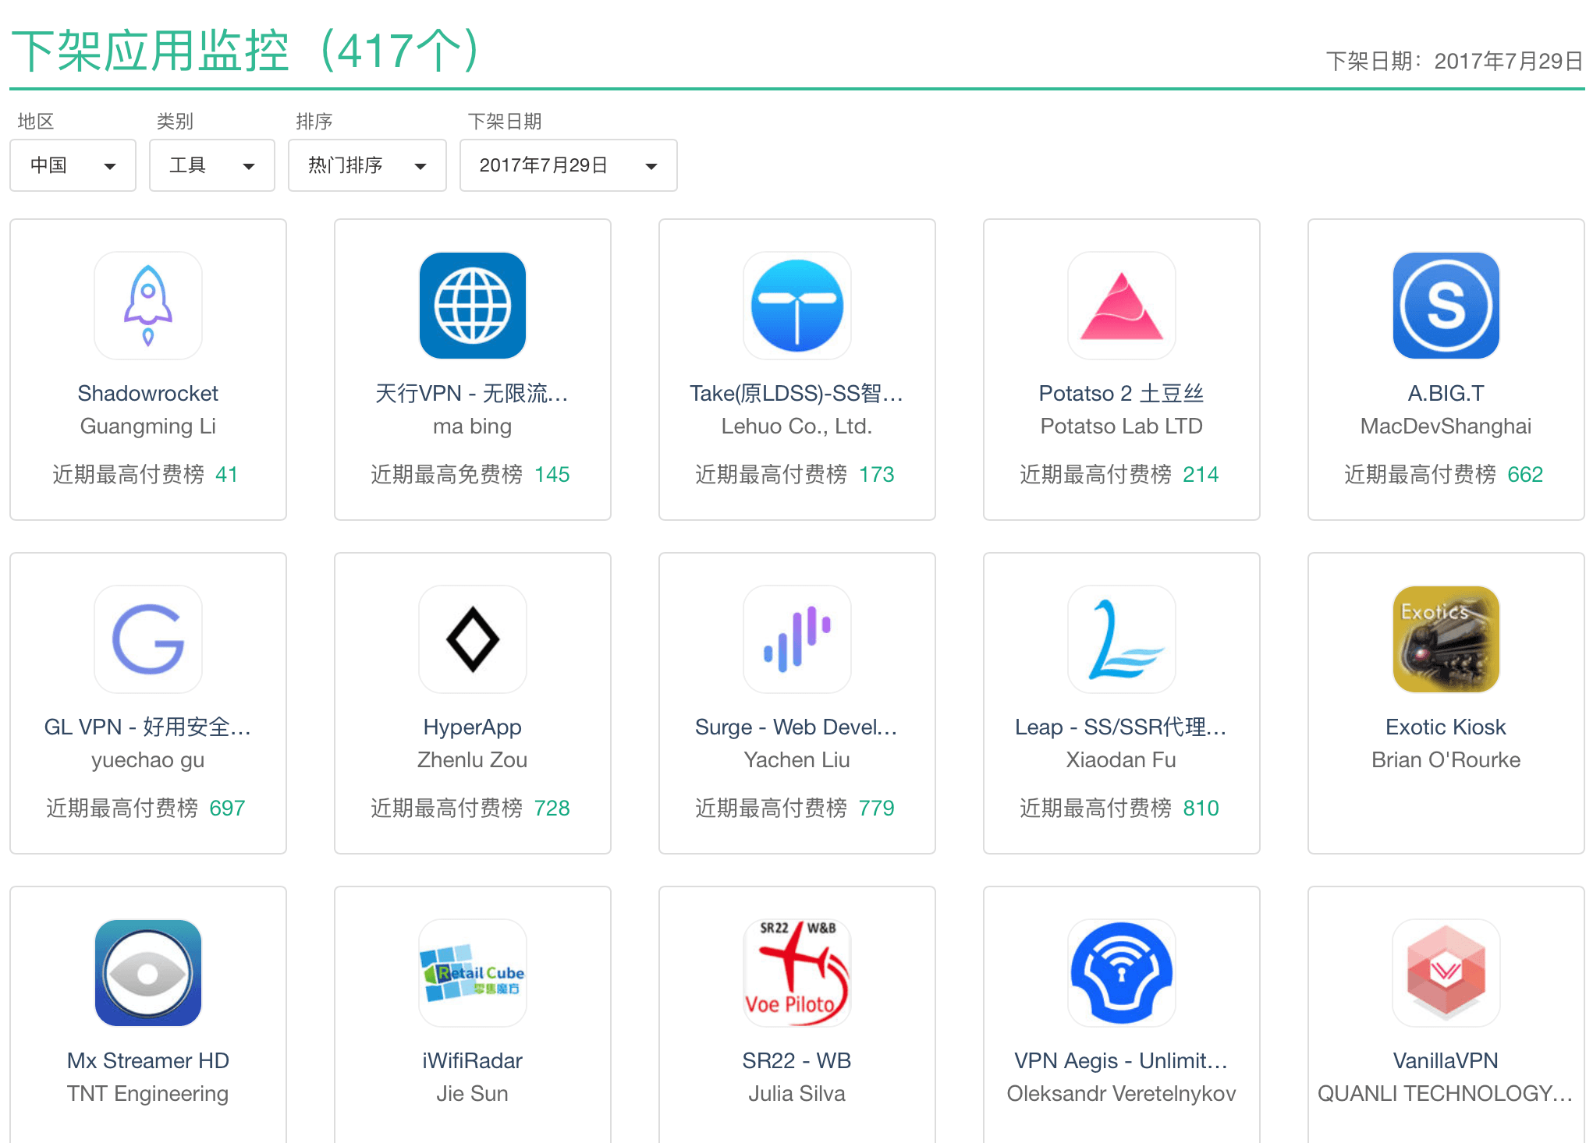Click developer name Julia Silva
The height and width of the screenshot is (1143, 1593).
pos(797,1093)
